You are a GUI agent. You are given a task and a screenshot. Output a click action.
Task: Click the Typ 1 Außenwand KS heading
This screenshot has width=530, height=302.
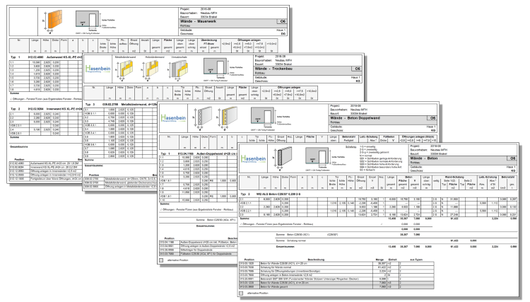tap(47, 57)
